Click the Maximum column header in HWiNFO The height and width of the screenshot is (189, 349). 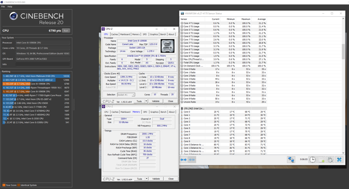tap(246, 19)
